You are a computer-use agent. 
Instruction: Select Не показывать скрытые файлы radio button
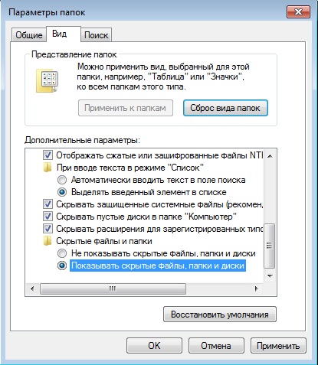click(x=62, y=253)
